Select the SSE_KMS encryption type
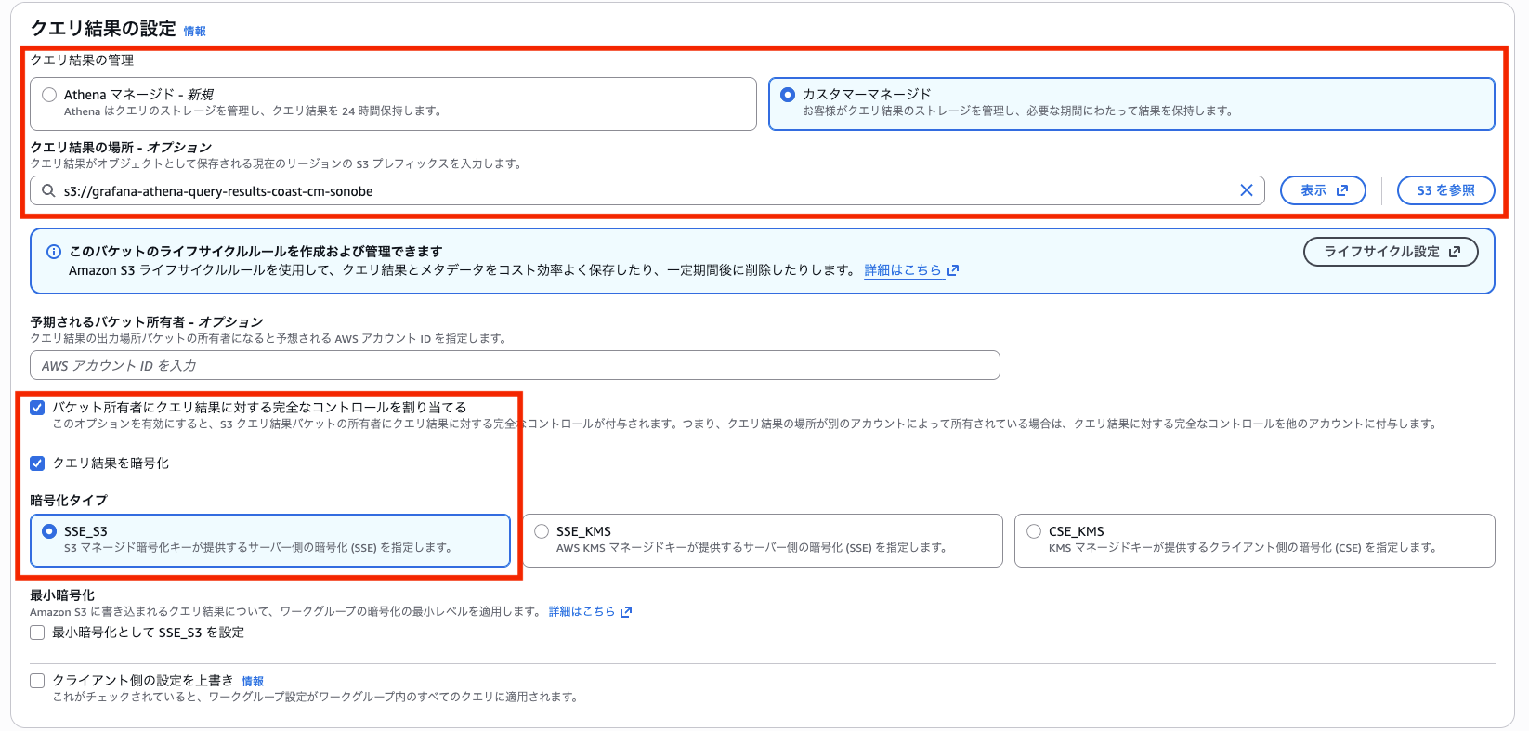This screenshot has height=731, width=1529. (x=542, y=531)
